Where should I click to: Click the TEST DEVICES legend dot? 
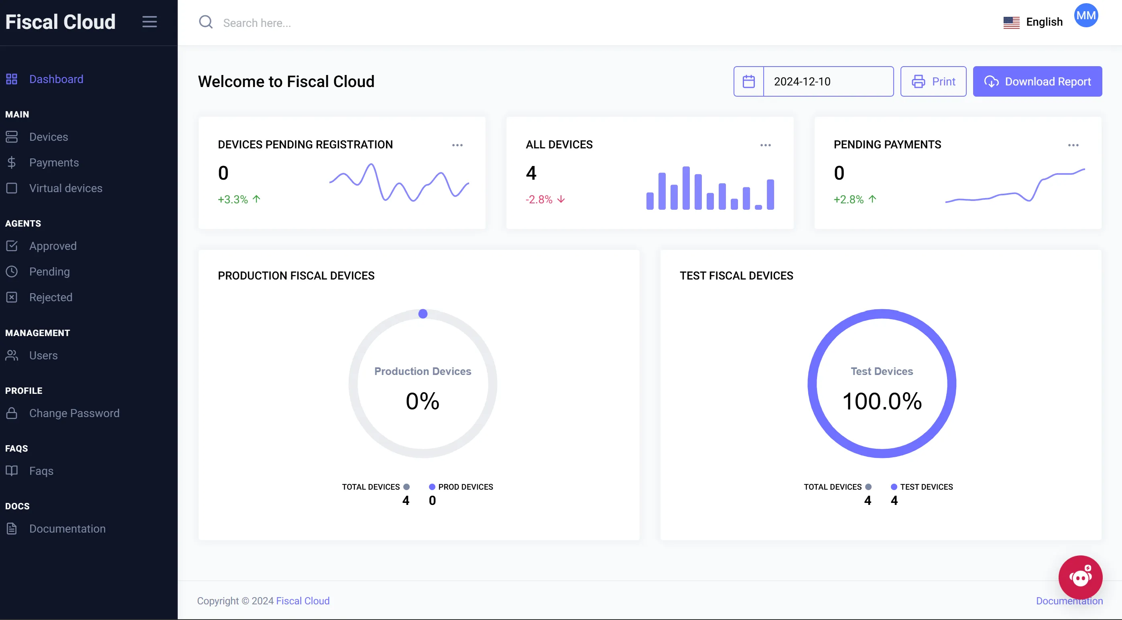[894, 487]
